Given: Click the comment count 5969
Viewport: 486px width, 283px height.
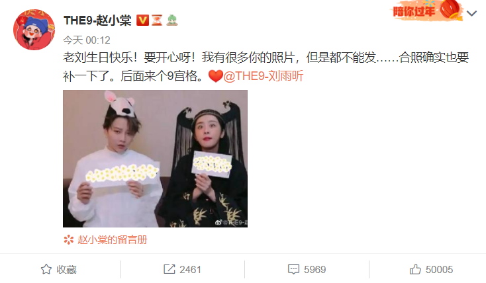Looking at the screenshot, I should (x=315, y=270).
